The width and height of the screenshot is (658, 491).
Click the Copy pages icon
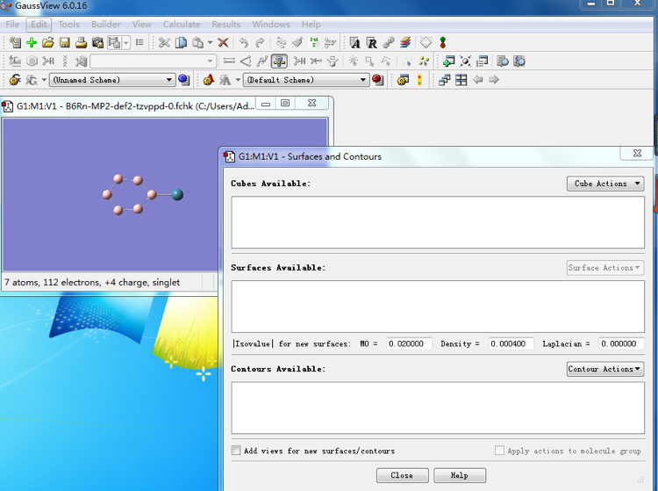click(181, 42)
